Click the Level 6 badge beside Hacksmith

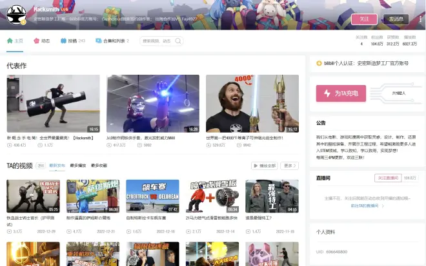tap(65, 10)
